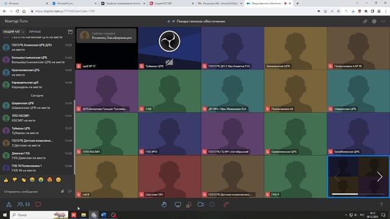
Task: Click the current speaker banner
Action: (107, 35)
